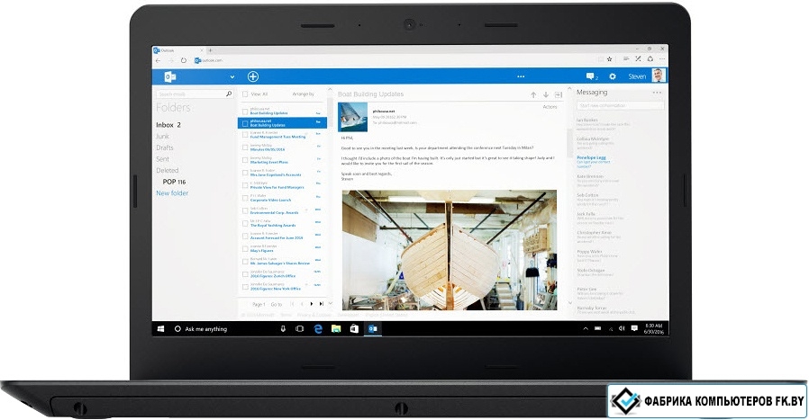Check the Royal Yachting Awards email
Viewport: 809px width, 420px height.
(x=245, y=223)
